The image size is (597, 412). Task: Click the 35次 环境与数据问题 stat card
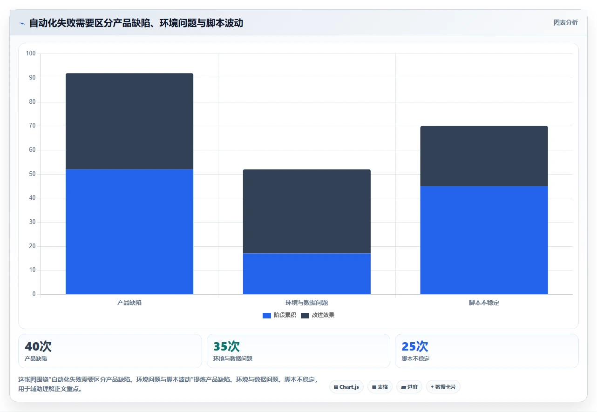[298, 351]
